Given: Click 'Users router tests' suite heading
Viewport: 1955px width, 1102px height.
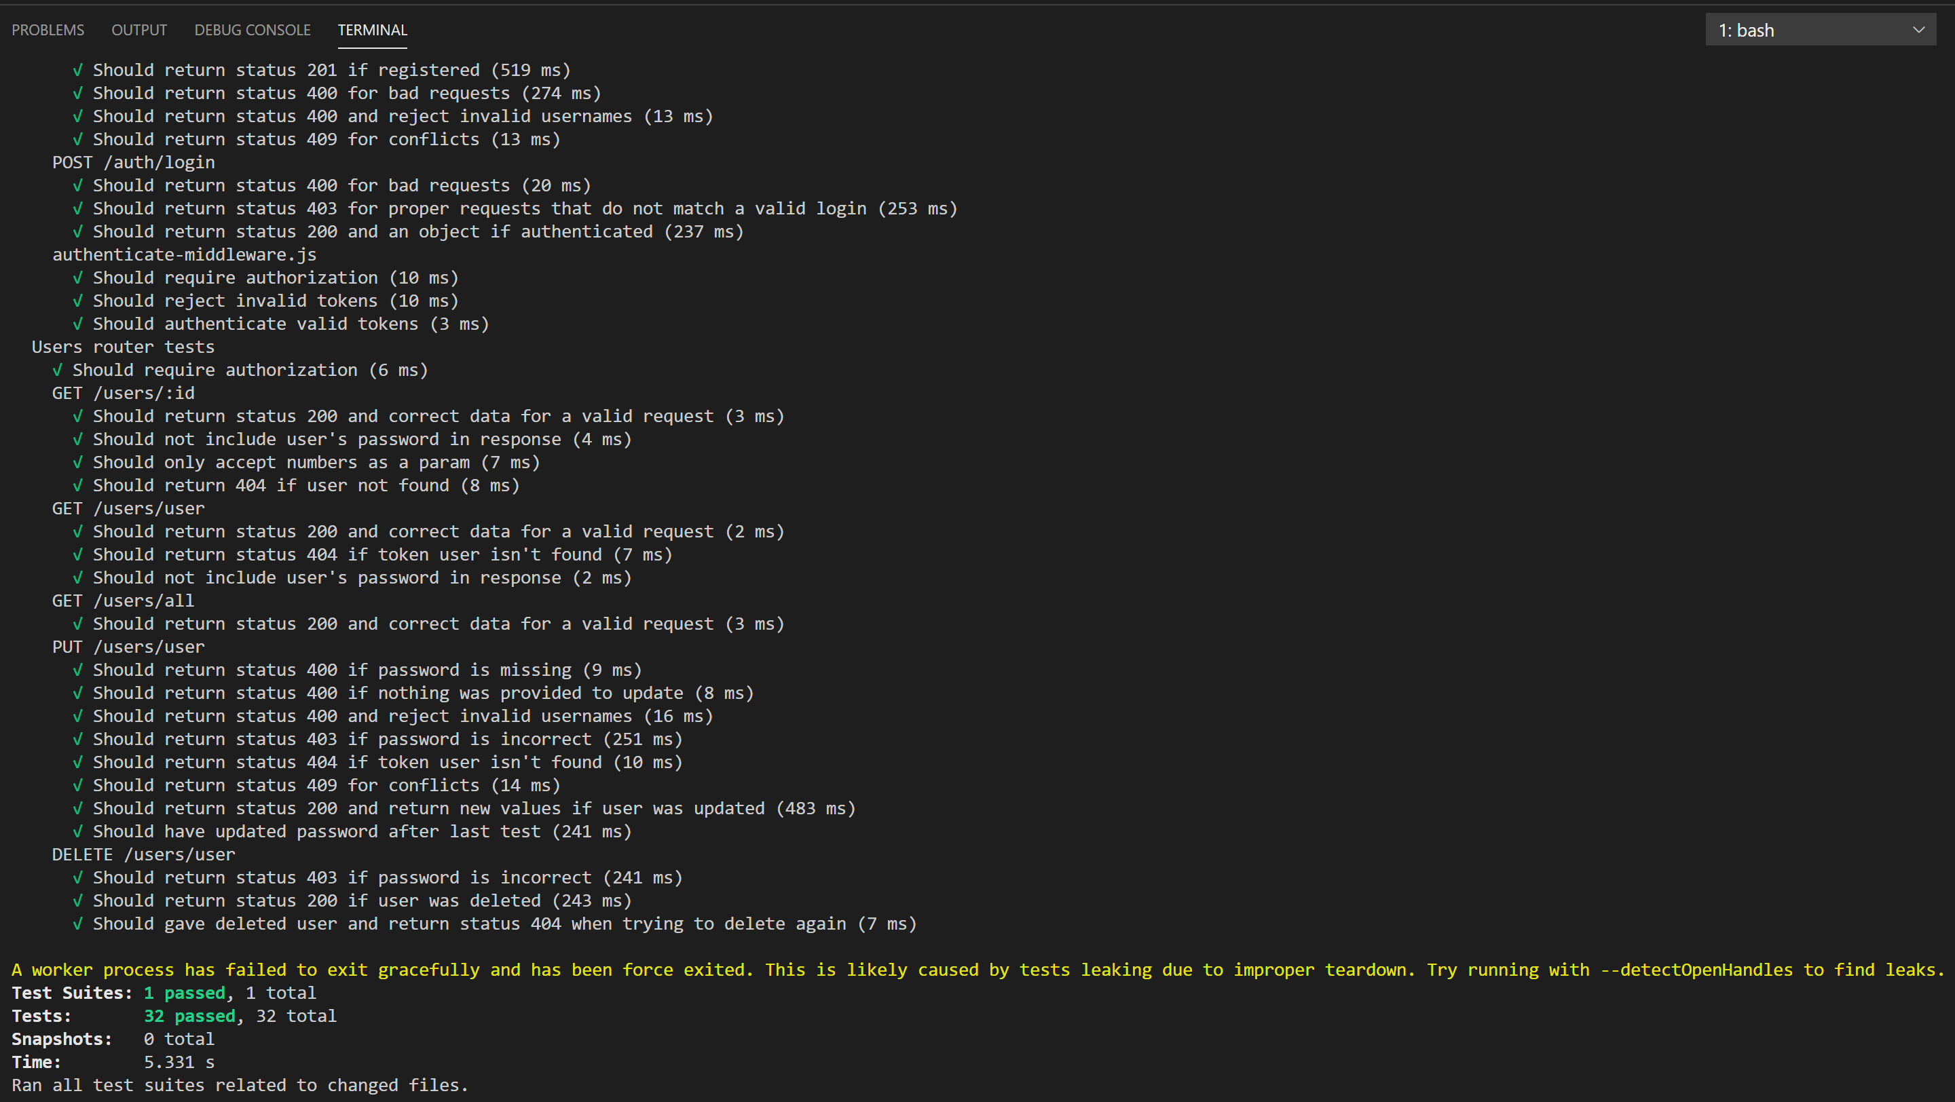Looking at the screenshot, I should tap(123, 347).
